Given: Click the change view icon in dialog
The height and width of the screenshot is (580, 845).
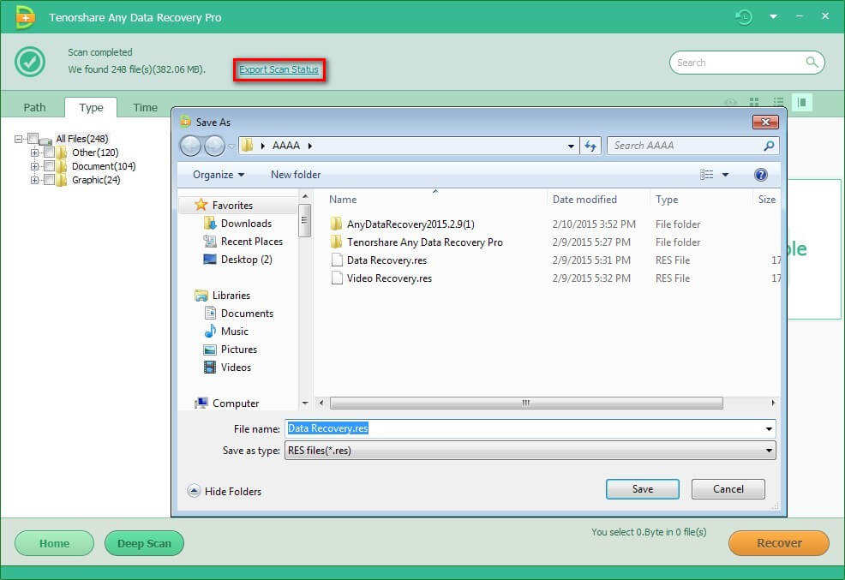Looking at the screenshot, I should (706, 175).
